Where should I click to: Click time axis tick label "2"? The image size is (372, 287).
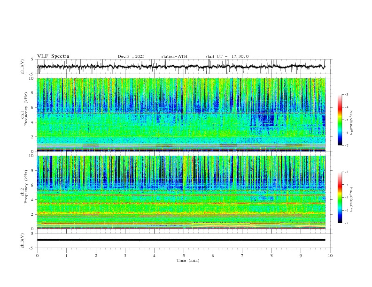[96, 256]
